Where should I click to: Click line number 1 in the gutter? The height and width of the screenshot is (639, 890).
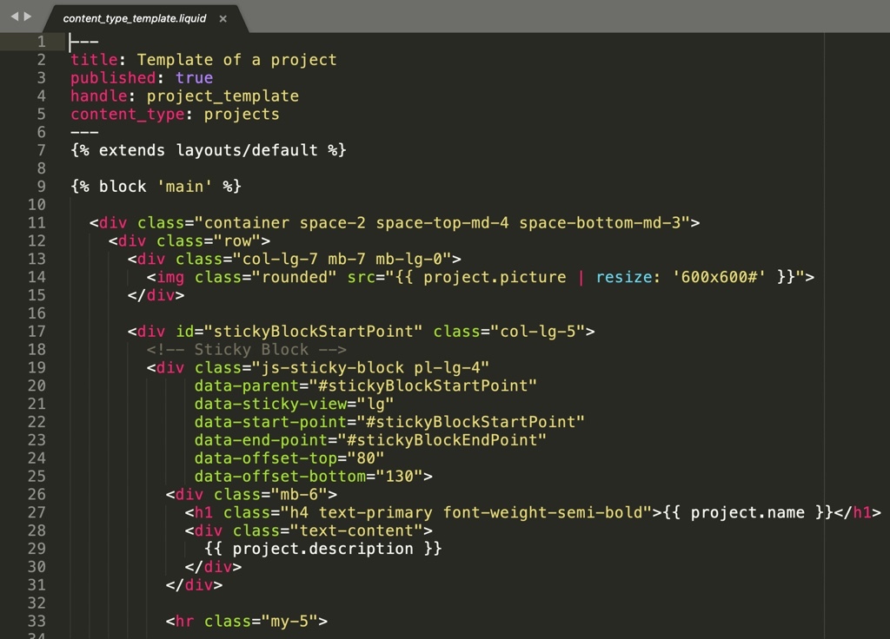[x=41, y=42]
